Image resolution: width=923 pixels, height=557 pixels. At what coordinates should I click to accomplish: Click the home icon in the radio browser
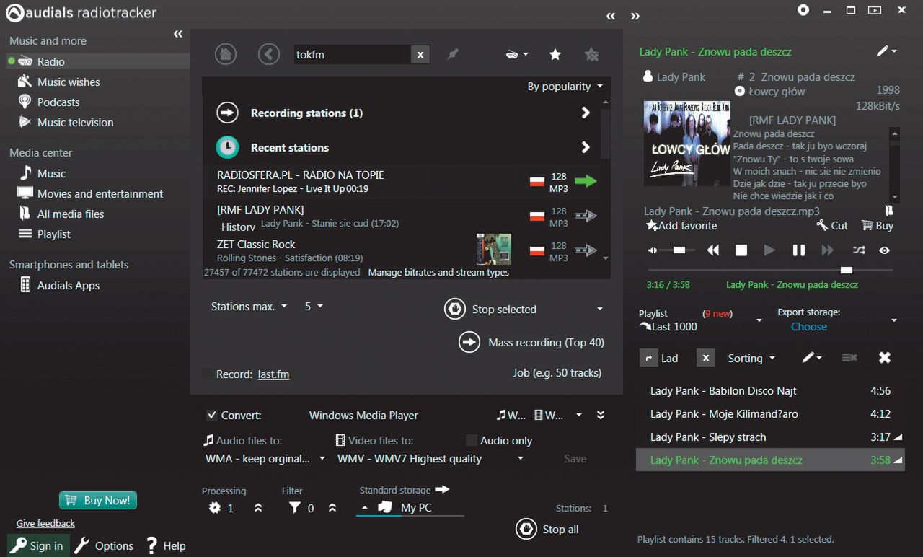coord(226,54)
